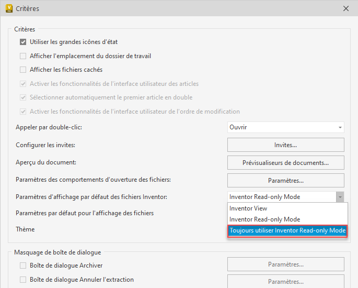Choose Inventor Read-only Mode list option
Screen dimensions: 358x288
(287, 219)
